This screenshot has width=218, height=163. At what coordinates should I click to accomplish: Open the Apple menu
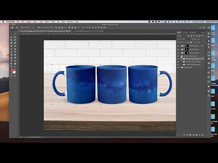tap(3, 22)
